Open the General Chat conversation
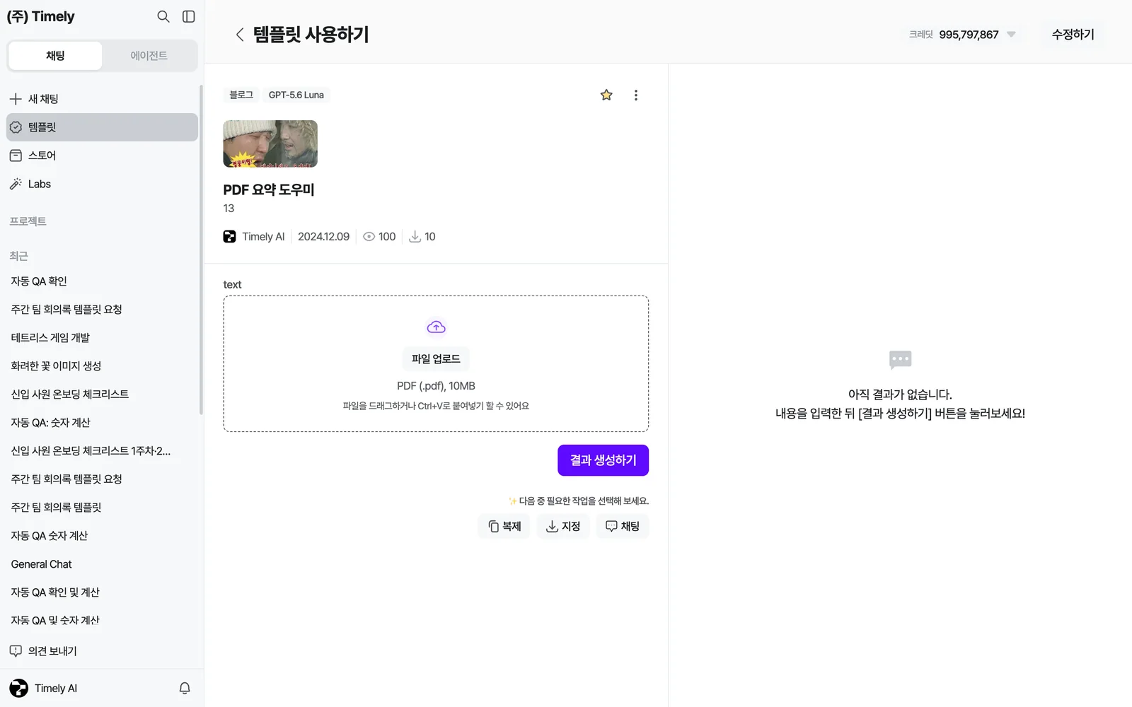 coord(102,564)
